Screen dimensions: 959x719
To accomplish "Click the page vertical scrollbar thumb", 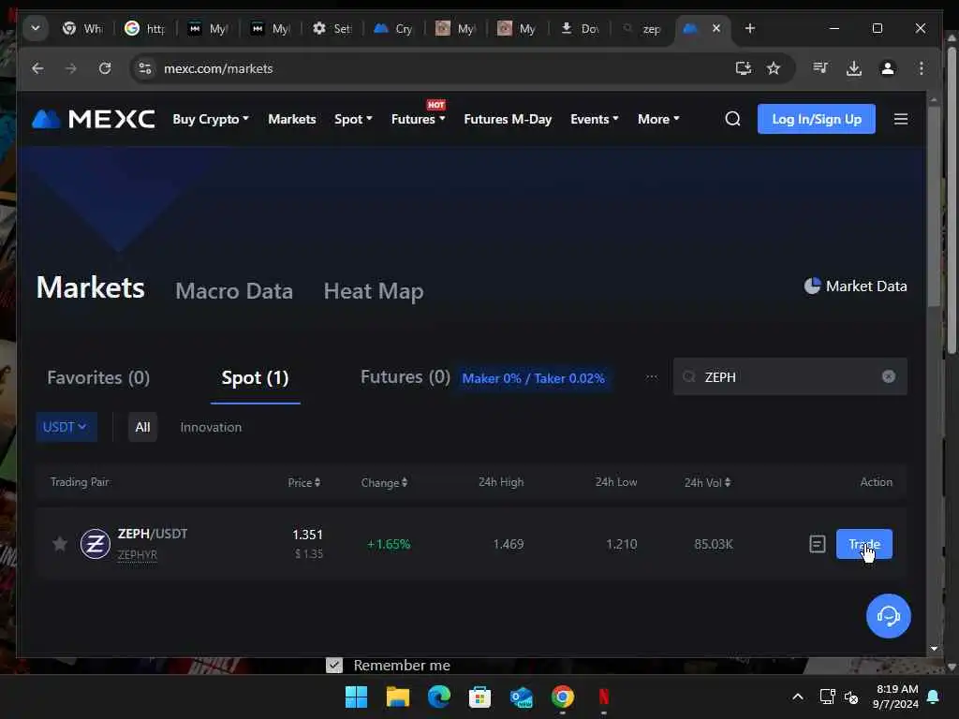I will (934, 205).
